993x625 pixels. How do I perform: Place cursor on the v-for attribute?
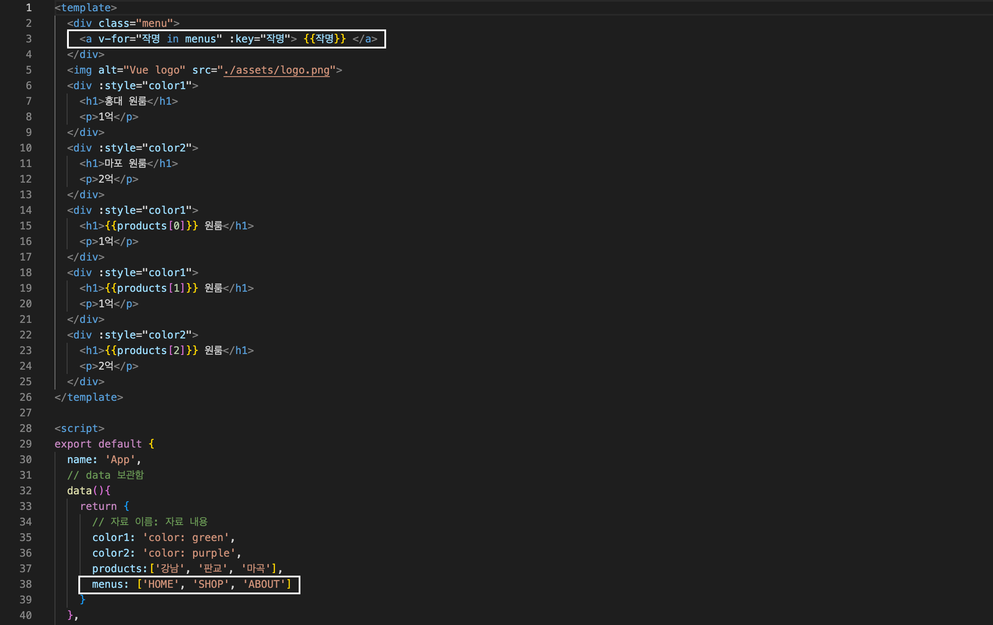coord(114,39)
